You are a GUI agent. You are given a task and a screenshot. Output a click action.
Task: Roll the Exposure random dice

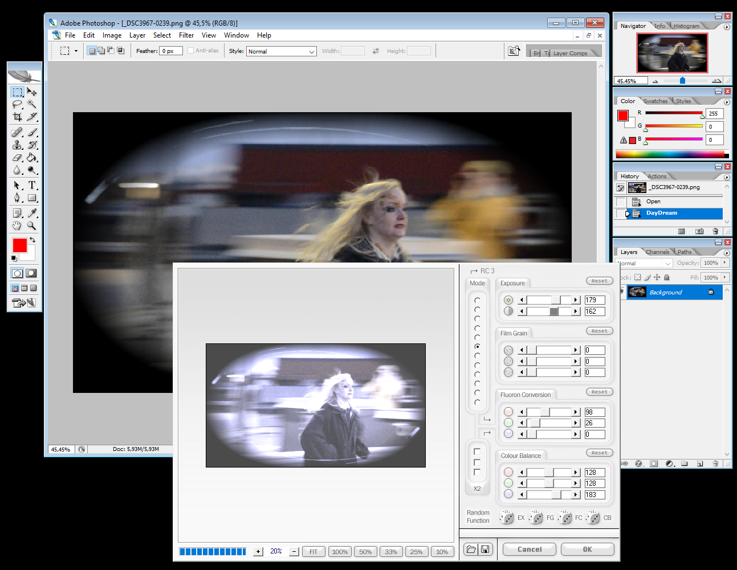tap(507, 518)
